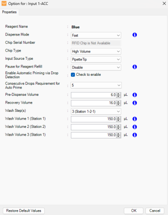Show info for Recovery Volume
Viewport: 168px width, 215px height.
[134, 103]
